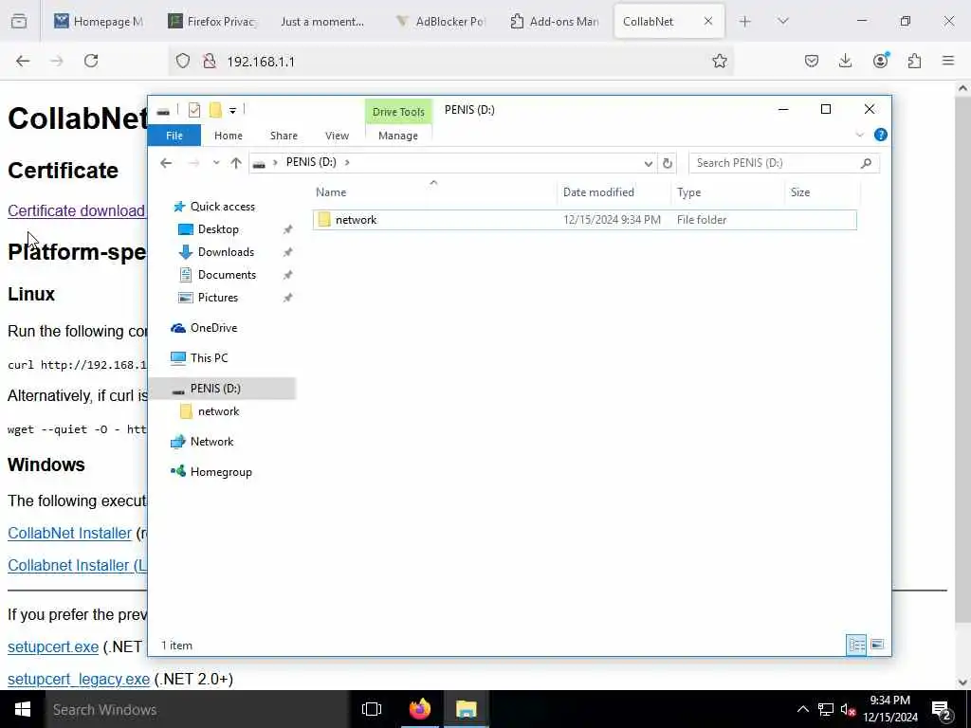
Task: Open the Share ribbon tab
Action: (x=284, y=136)
